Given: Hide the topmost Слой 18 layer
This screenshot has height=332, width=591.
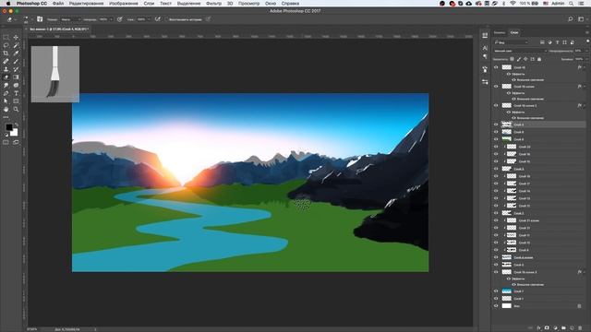Looking at the screenshot, I should [x=496, y=67].
